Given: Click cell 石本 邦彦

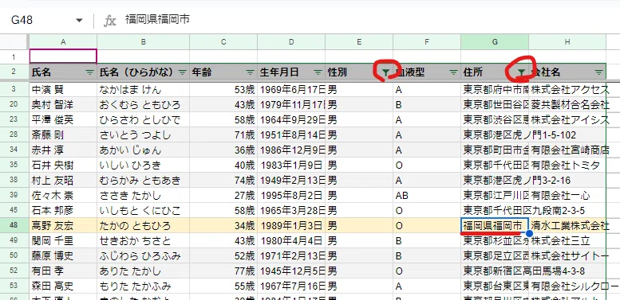Looking at the screenshot, I should coord(63,211).
